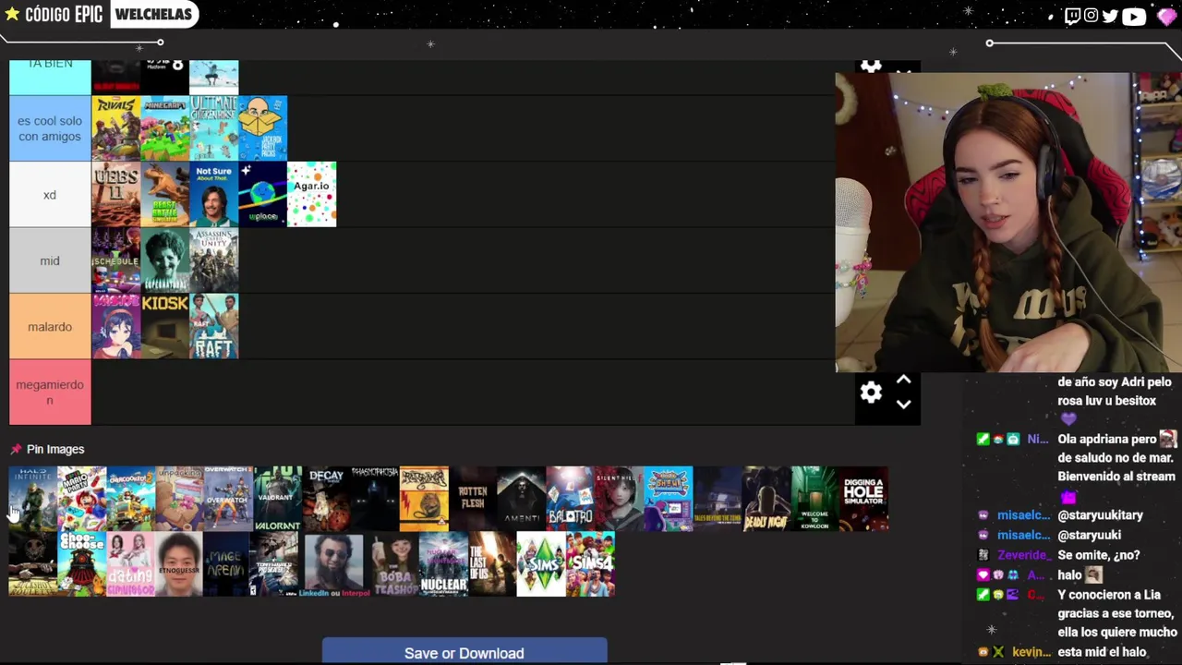1182x665 pixels.
Task: Click the red 'megamierdon' tier label
Action: click(x=50, y=393)
